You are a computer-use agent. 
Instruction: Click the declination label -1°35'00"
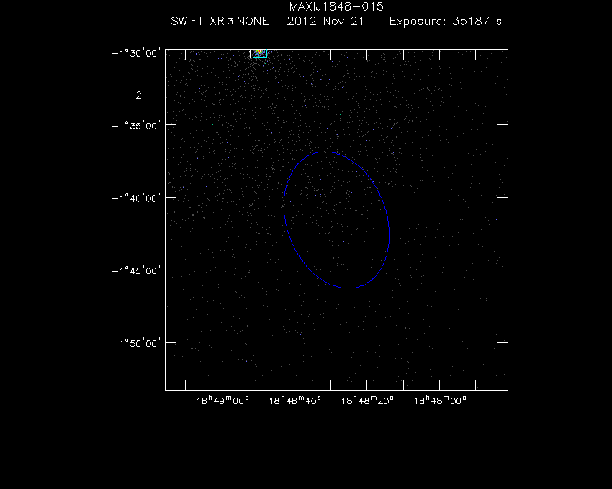tap(137, 126)
